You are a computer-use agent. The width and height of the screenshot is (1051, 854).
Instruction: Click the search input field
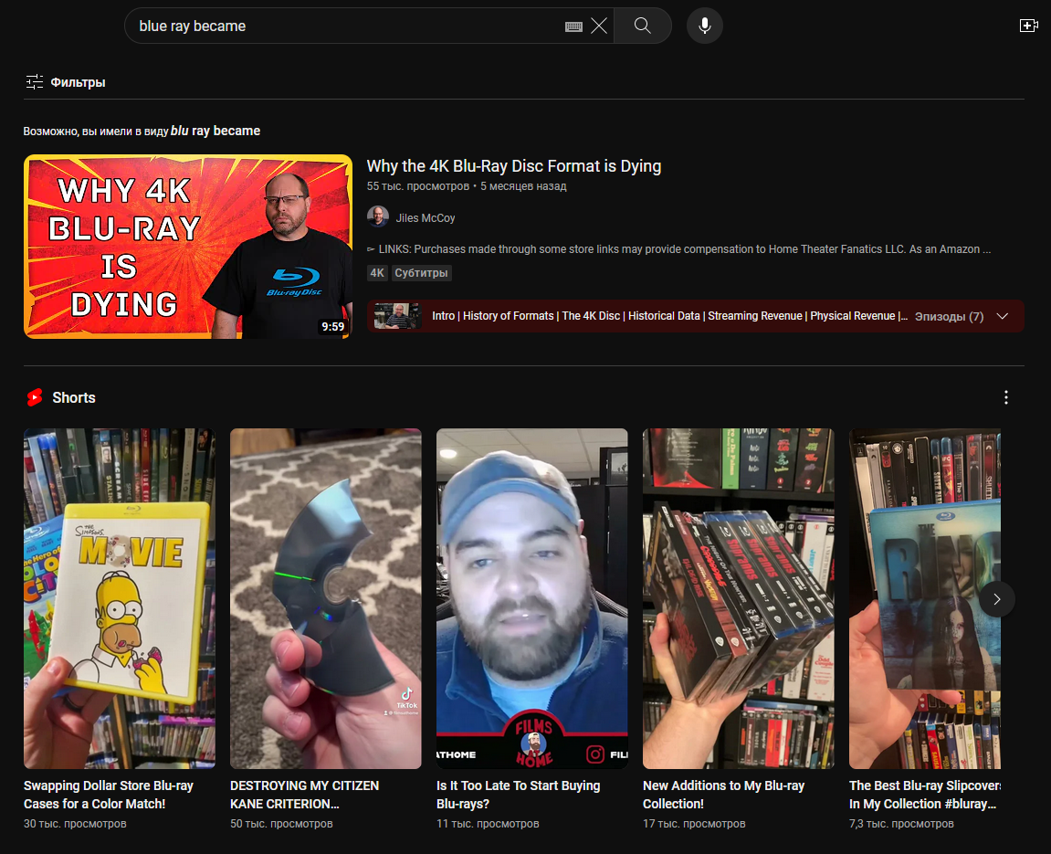347,26
